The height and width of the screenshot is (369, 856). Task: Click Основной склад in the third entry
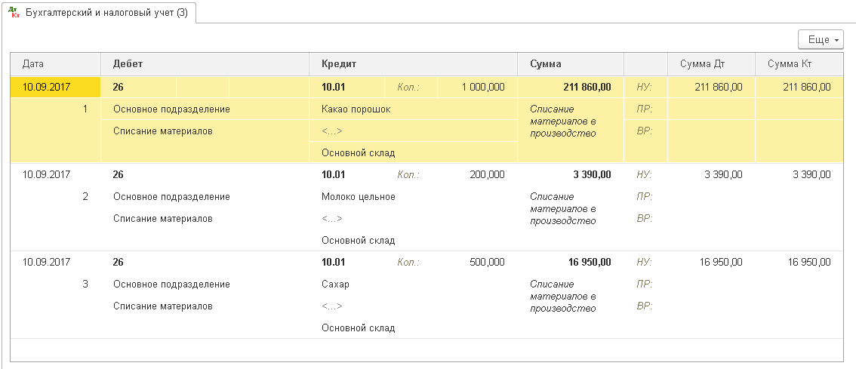pyautogui.click(x=358, y=328)
